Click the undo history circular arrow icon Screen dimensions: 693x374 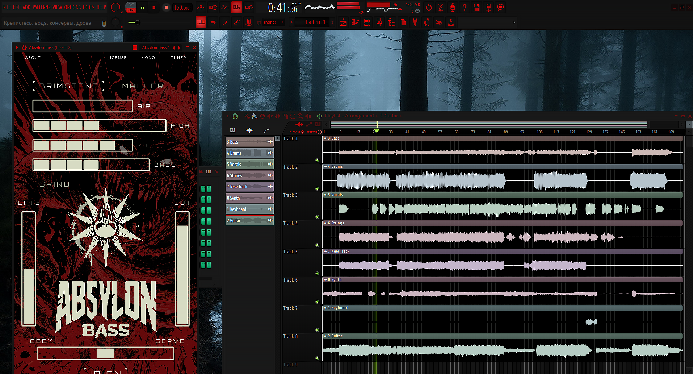coord(429,7)
